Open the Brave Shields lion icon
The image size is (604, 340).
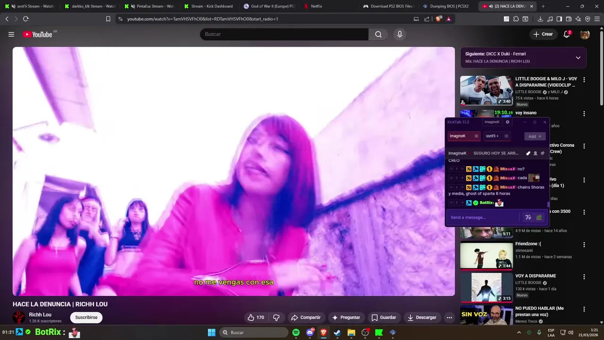click(x=438, y=19)
